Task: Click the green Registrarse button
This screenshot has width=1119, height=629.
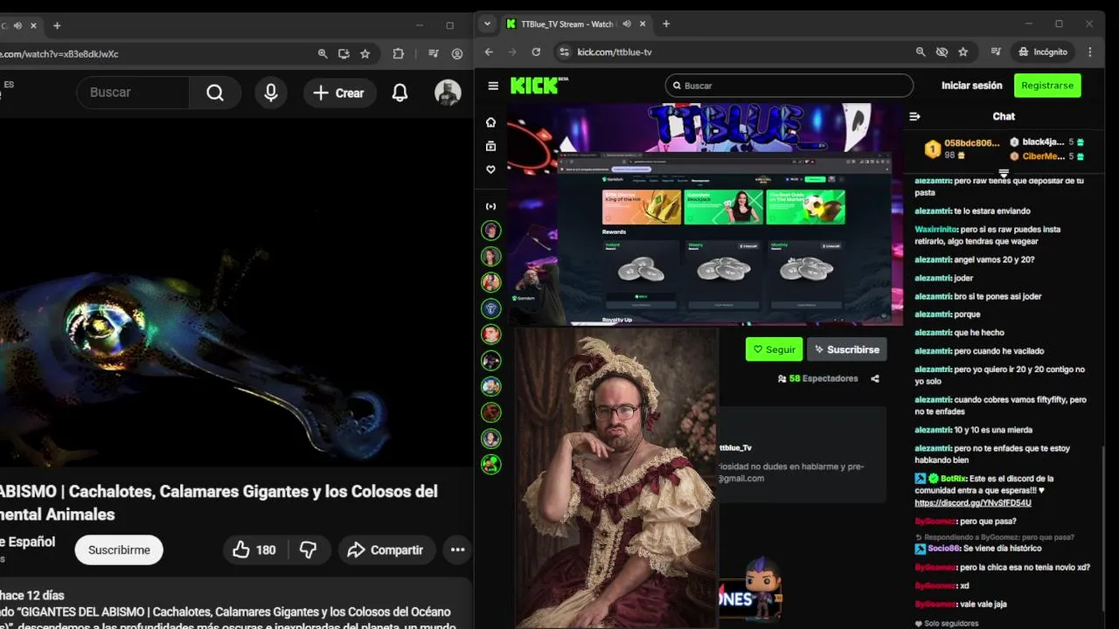Action: pyautogui.click(x=1047, y=86)
